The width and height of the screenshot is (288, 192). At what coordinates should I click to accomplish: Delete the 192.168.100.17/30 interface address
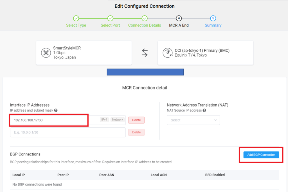(x=136, y=120)
